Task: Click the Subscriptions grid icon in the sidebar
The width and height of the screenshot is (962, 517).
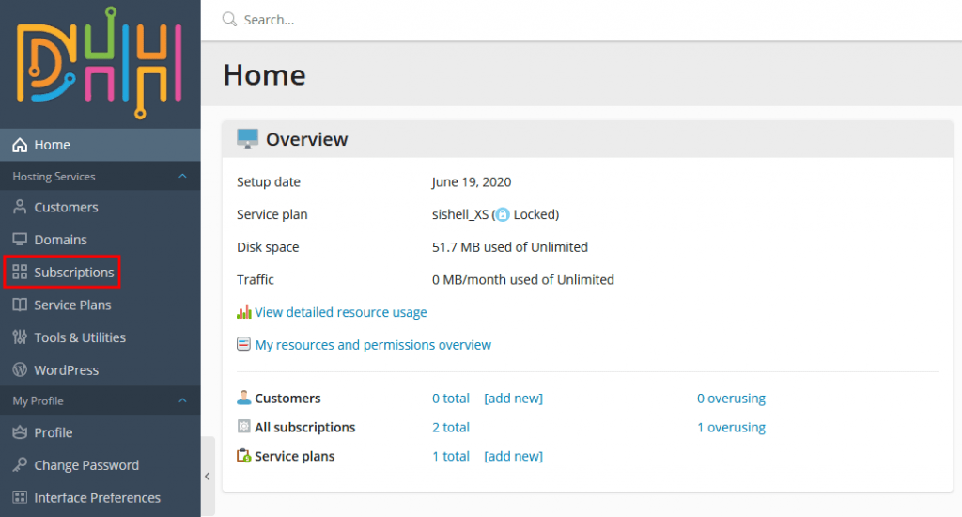Action: pos(19,273)
